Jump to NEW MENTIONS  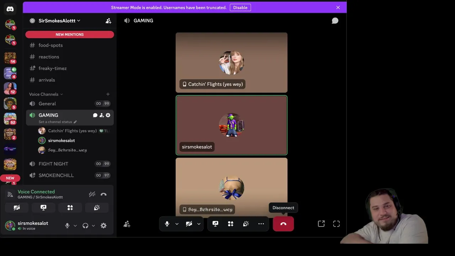click(70, 34)
